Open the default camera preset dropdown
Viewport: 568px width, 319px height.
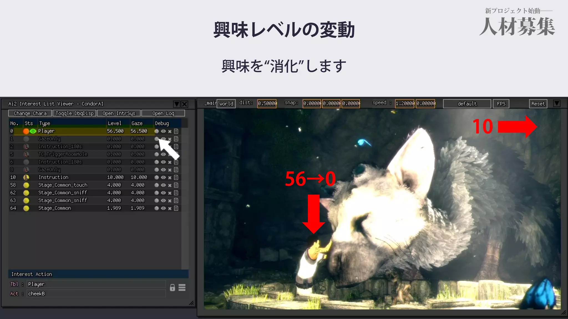point(467,104)
